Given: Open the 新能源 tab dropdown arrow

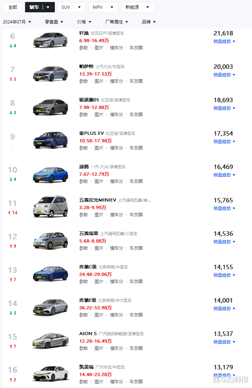Looking at the screenshot, I should 147,7.
